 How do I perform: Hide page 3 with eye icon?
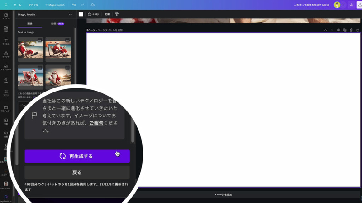pos(338,30)
